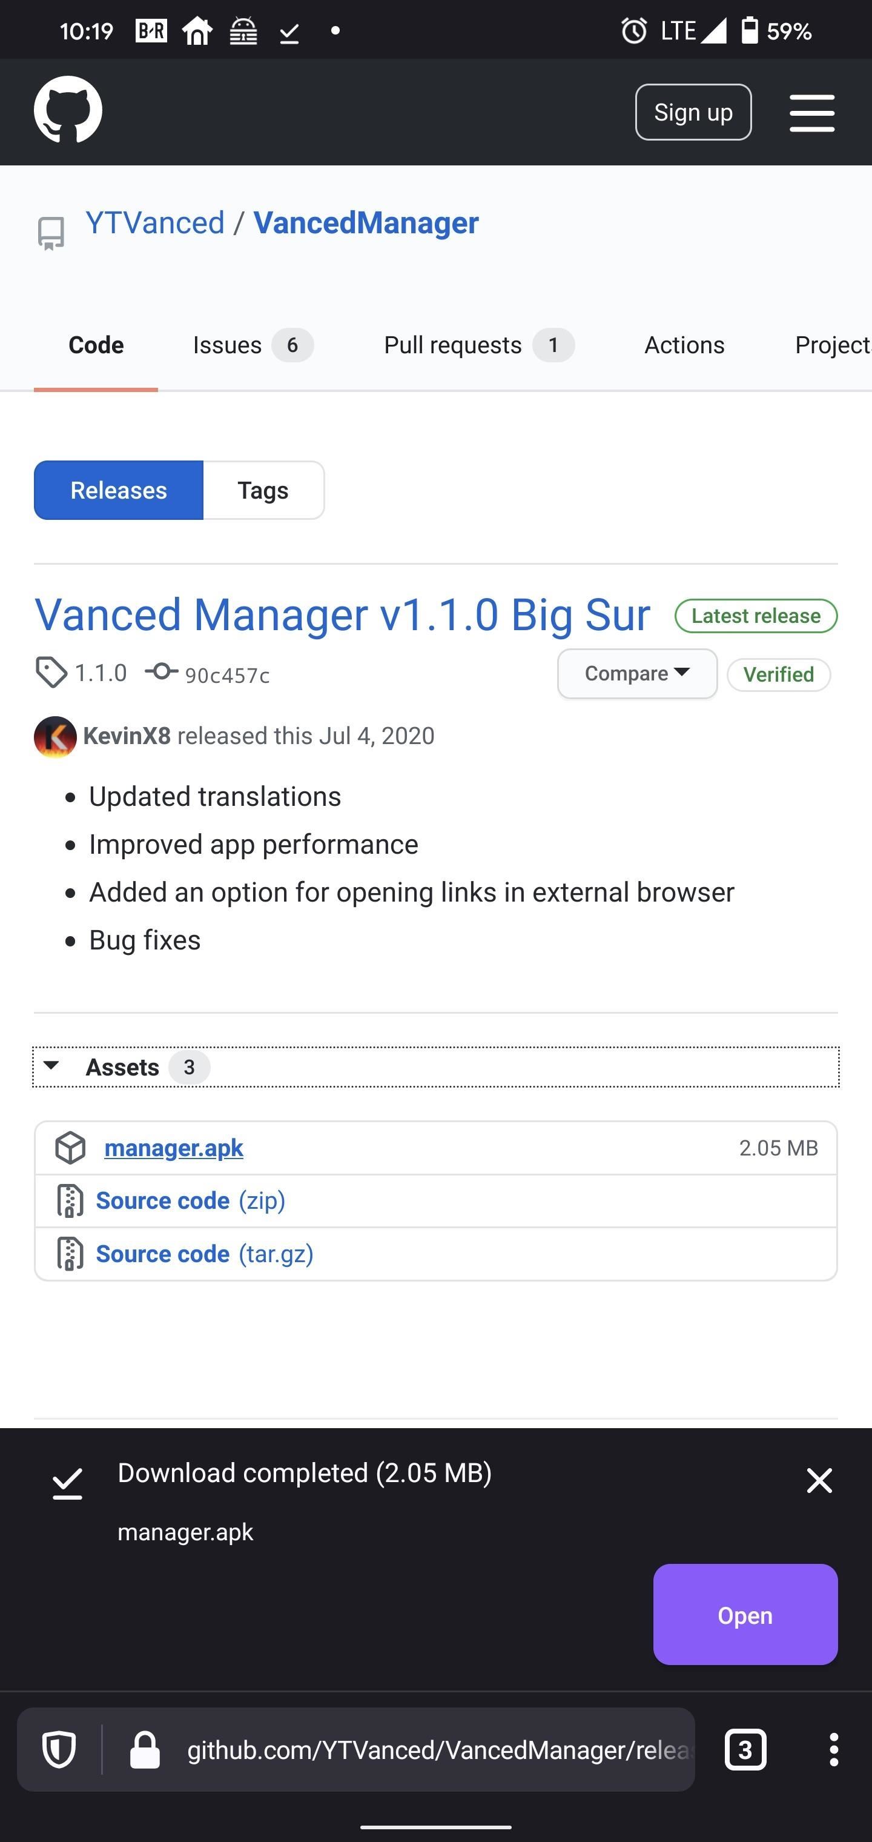Tap the home notification icon in status bar

point(197,31)
